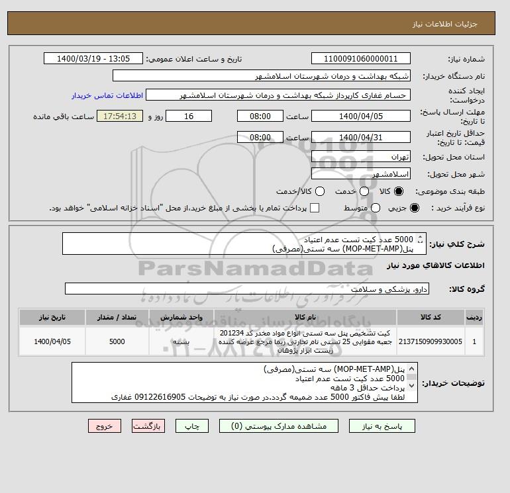Click the buyer organization name field
Viewport: 510px width, 493px height.
coord(261,75)
